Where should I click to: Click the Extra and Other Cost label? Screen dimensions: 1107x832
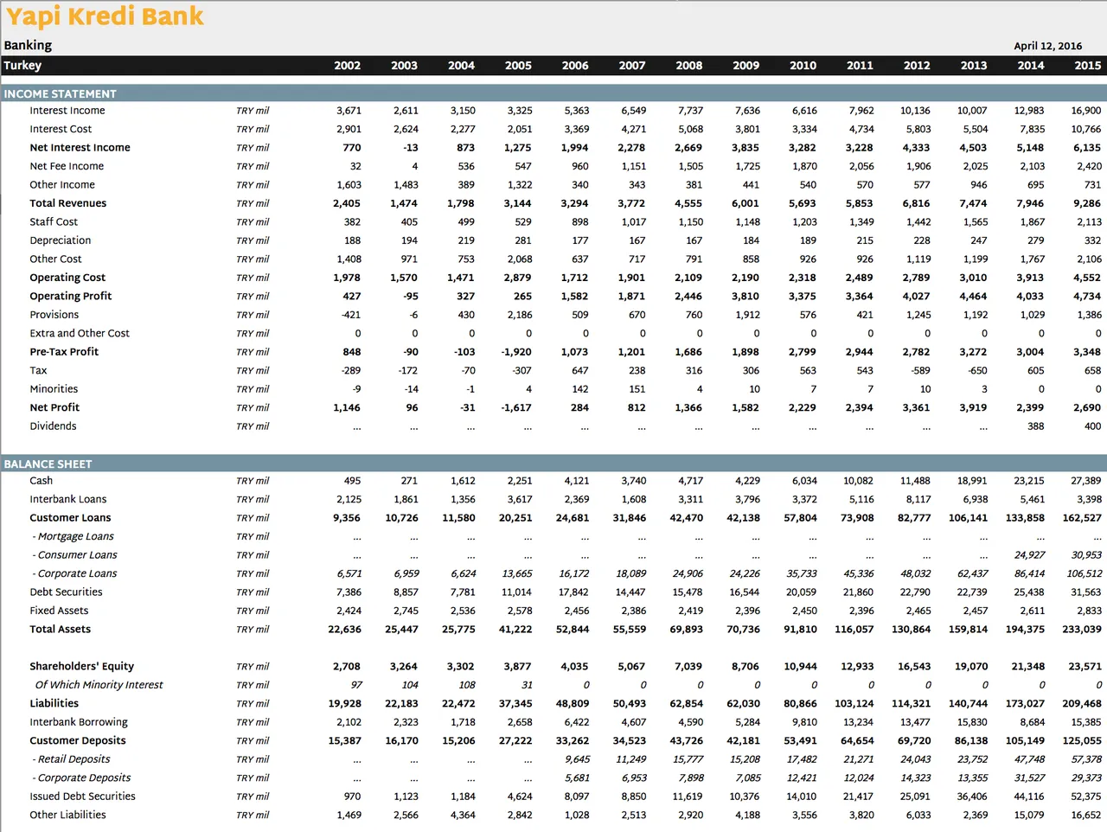[80, 333]
